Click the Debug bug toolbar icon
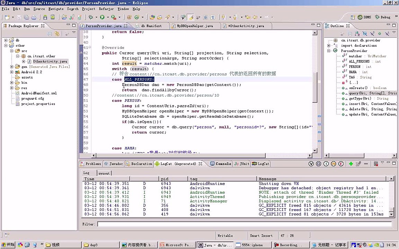The width and height of the screenshot is (399, 249). point(91,17)
